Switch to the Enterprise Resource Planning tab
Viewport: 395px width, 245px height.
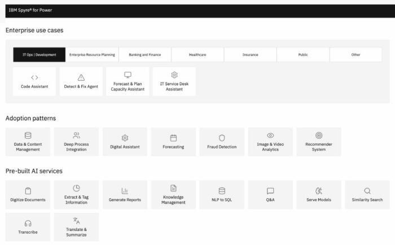[92, 55]
